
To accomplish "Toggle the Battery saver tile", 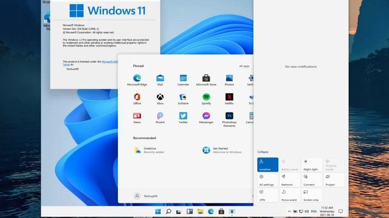I will [290, 165].
